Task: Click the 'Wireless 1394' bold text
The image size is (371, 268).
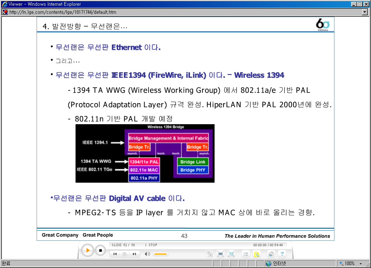Action: coord(259,75)
